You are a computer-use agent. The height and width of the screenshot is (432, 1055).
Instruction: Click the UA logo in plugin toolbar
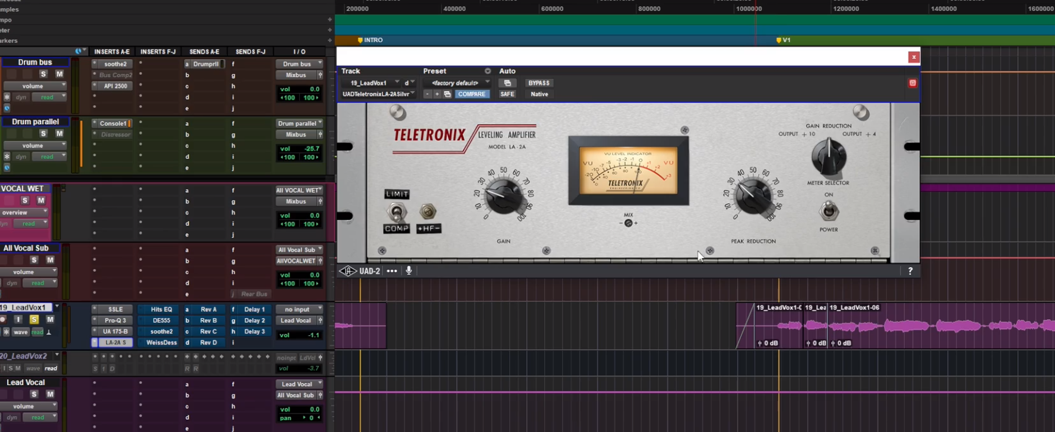[348, 271]
